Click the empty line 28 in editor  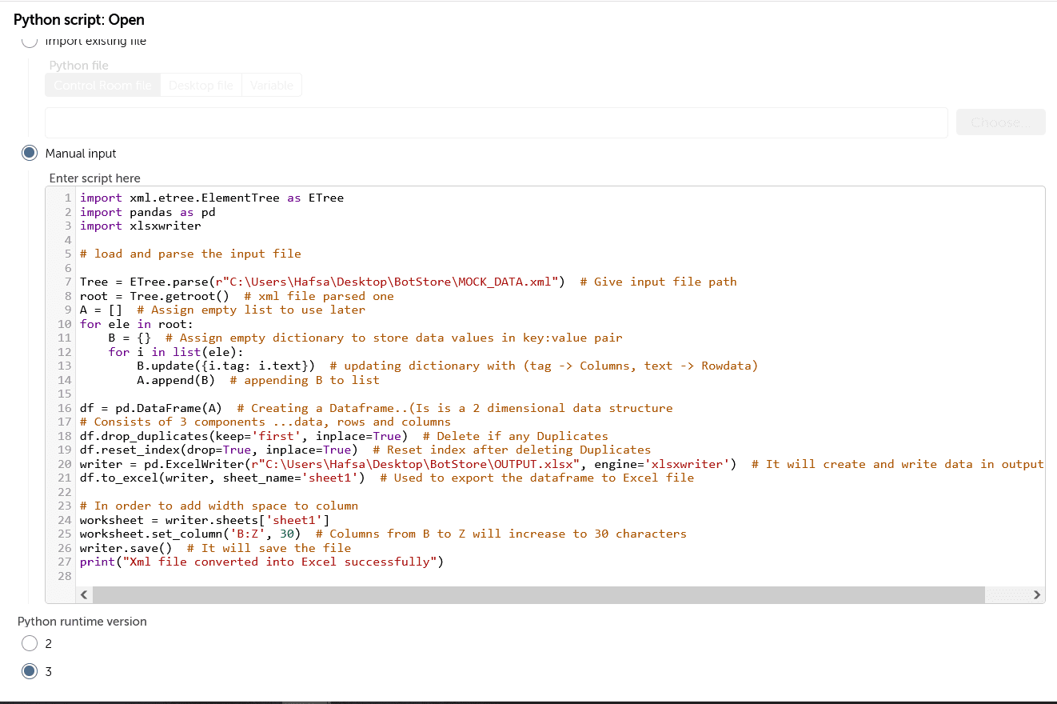(560, 576)
